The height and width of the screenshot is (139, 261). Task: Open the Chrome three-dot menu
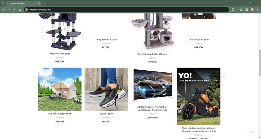point(257,10)
